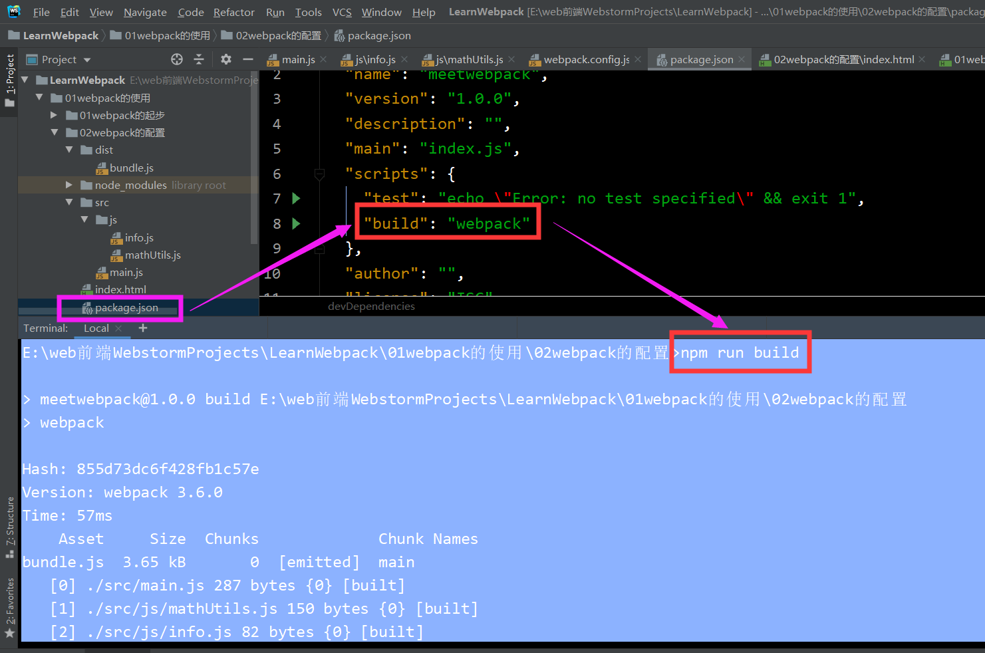Click LearnWebpack breadcrumb in navigation bar
Image resolution: width=985 pixels, height=653 pixels.
(x=53, y=35)
